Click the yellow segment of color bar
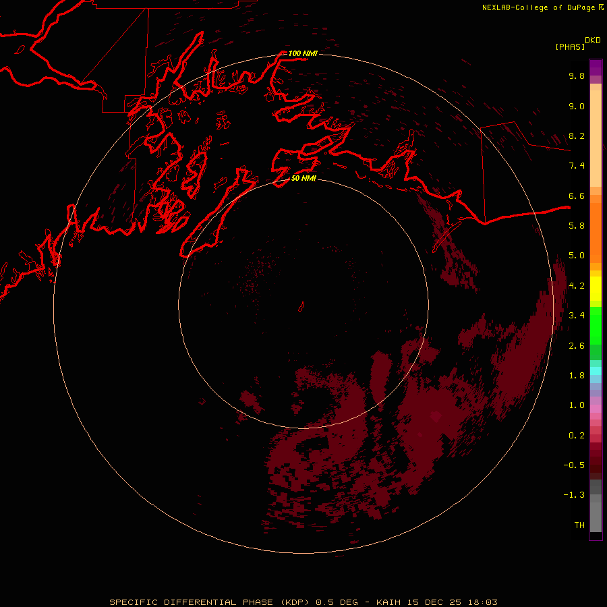607x607 pixels. click(596, 289)
